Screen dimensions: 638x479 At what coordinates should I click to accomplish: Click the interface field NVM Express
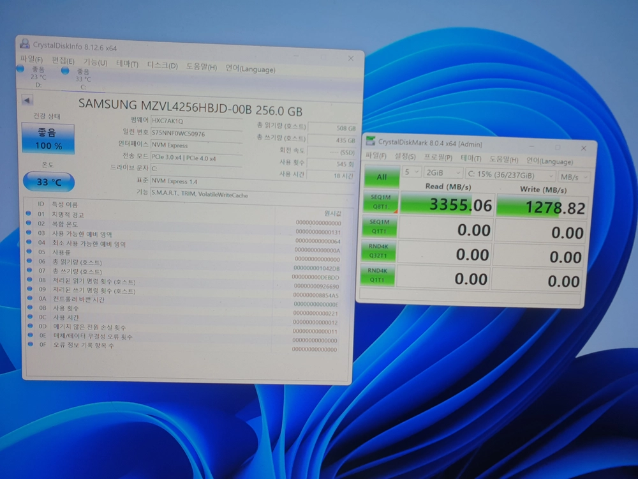click(197, 146)
